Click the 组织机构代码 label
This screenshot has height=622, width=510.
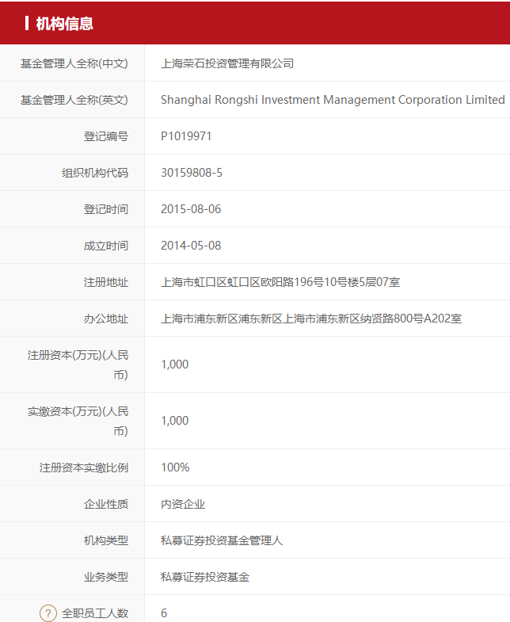95,173
